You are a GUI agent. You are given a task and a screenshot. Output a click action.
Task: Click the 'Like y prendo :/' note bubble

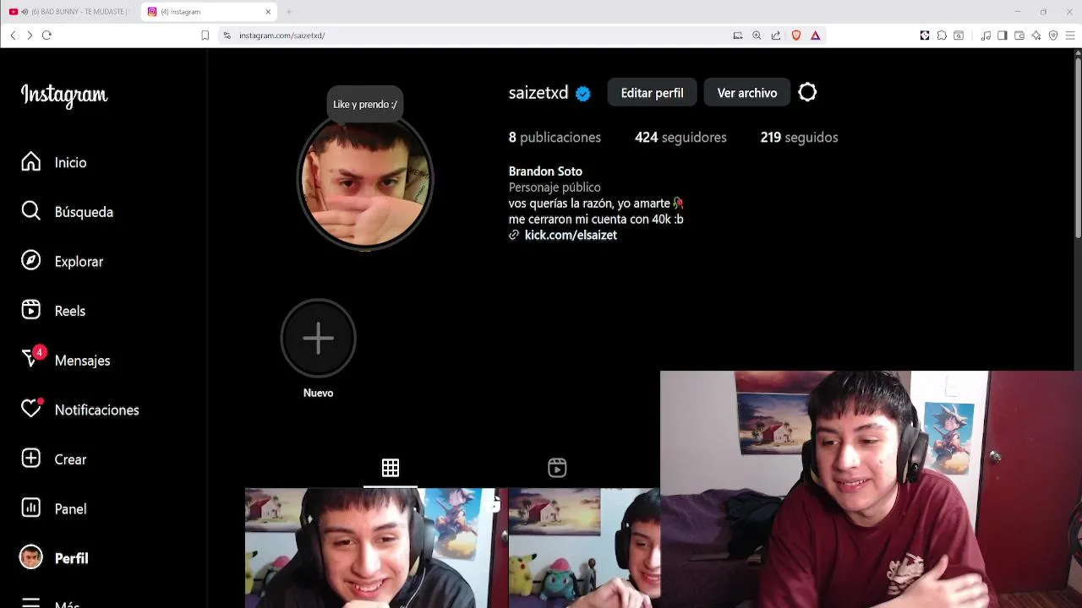click(x=365, y=105)
